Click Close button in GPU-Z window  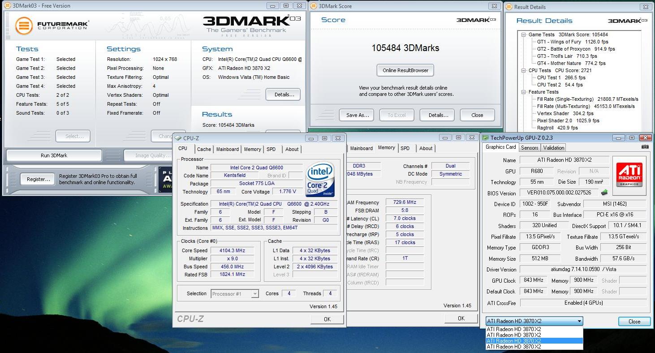634,321
